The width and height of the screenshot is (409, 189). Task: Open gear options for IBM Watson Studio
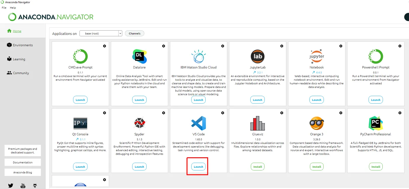[223, 46]
